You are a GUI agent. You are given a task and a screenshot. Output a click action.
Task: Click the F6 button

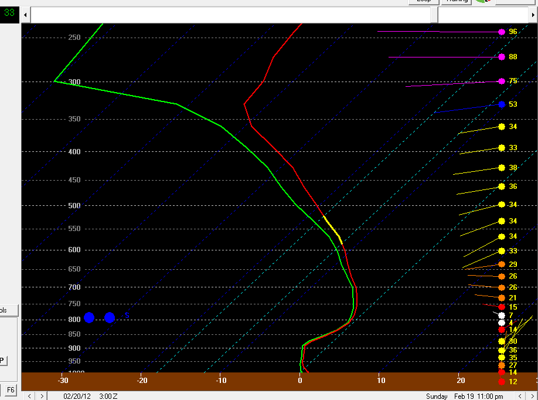click(x=11, y=389)
